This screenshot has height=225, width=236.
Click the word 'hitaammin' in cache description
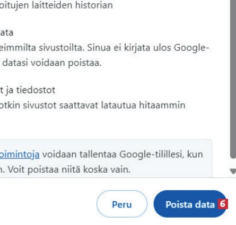coord(162,105)
